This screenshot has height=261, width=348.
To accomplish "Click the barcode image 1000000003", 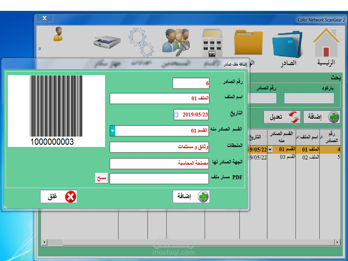I will [57, 111].
